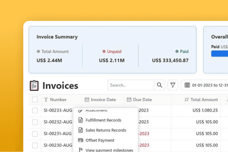
Task: Open the filter funnel icon
Action: point(173,85)
